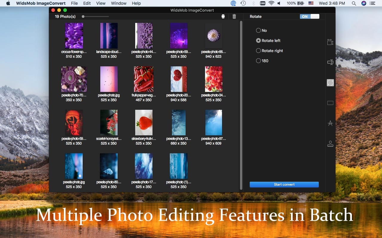This screenshot has height=238, width=382.
Task: Choose the 180 rotation option
Action: [x=258, y=61]
